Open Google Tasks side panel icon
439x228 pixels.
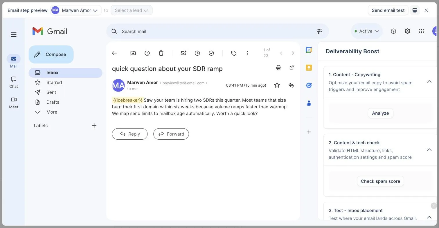click(309, 85)
